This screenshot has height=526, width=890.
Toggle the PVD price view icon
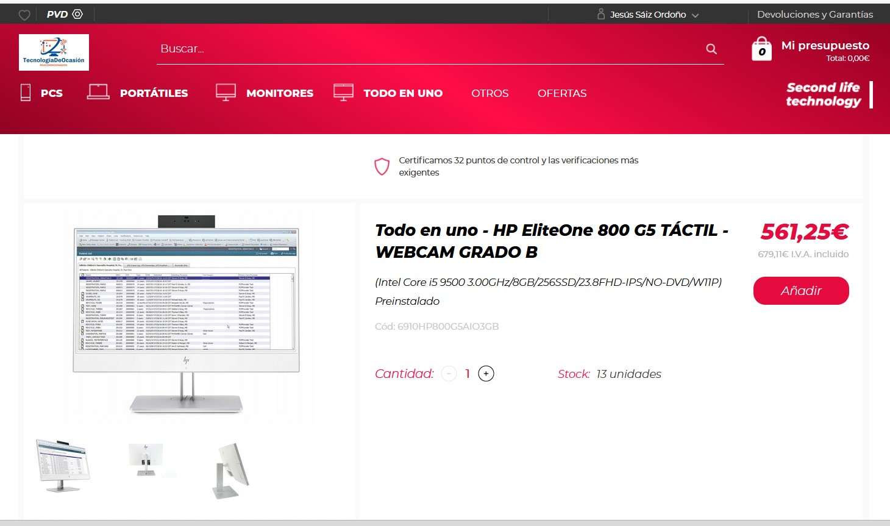[x=77, y=14]
